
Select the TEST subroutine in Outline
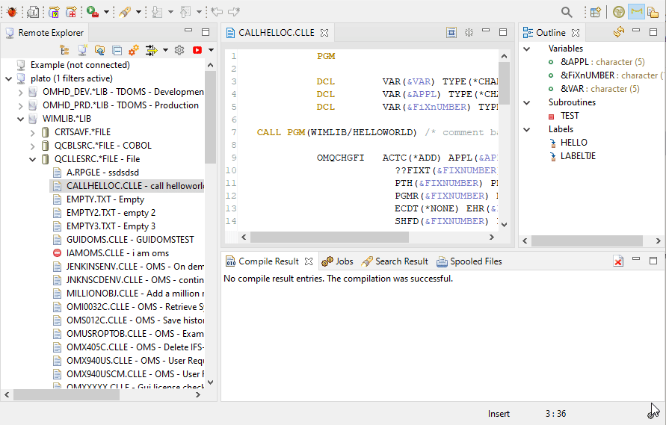[568, 116]
